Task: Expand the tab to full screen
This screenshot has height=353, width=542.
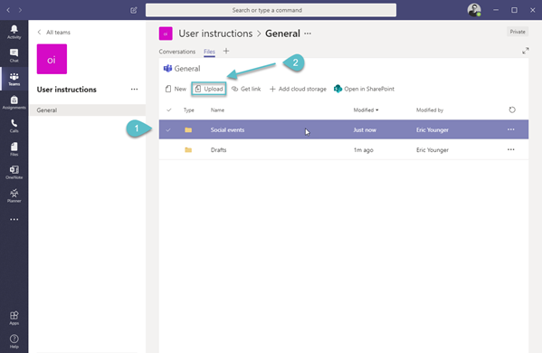Action: point(526,51)
